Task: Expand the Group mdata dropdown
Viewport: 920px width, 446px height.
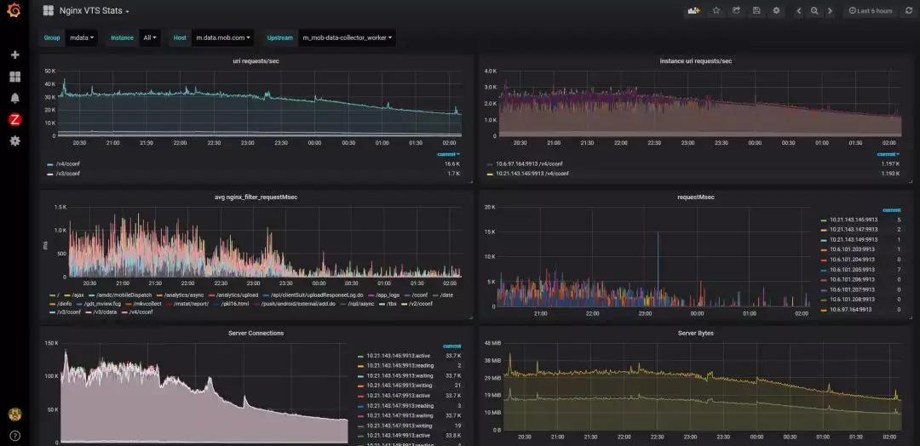Action: (x=81, y=37)
